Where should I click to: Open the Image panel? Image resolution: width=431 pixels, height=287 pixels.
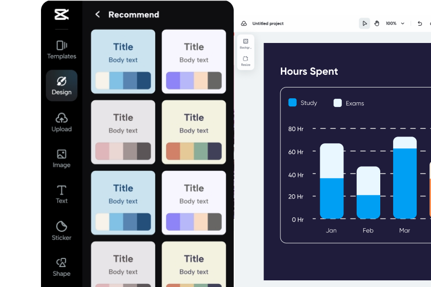pyautogui.click(x=61, y=158)
